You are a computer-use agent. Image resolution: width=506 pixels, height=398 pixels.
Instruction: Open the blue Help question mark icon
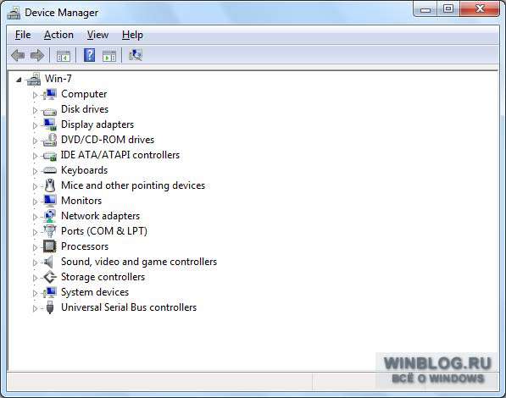89,55
